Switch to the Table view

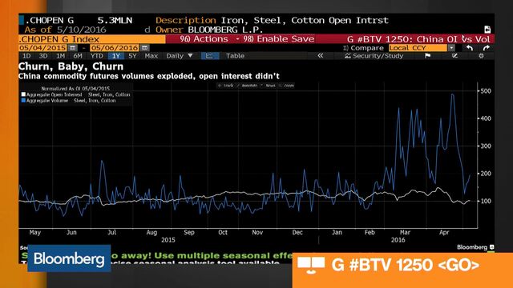235,56
